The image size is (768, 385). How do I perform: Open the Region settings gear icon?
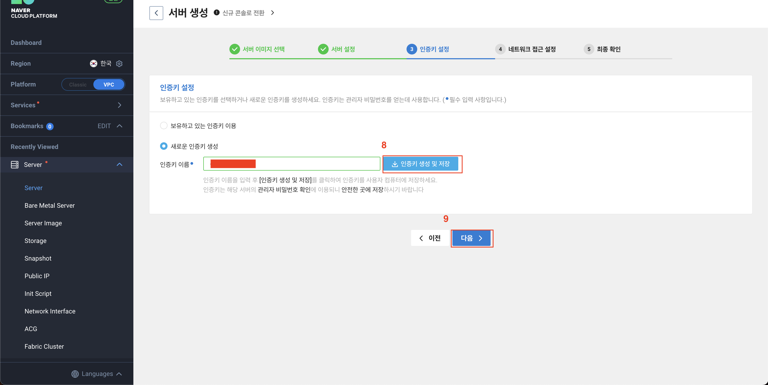pyautogui.click(x=119, y=64)
